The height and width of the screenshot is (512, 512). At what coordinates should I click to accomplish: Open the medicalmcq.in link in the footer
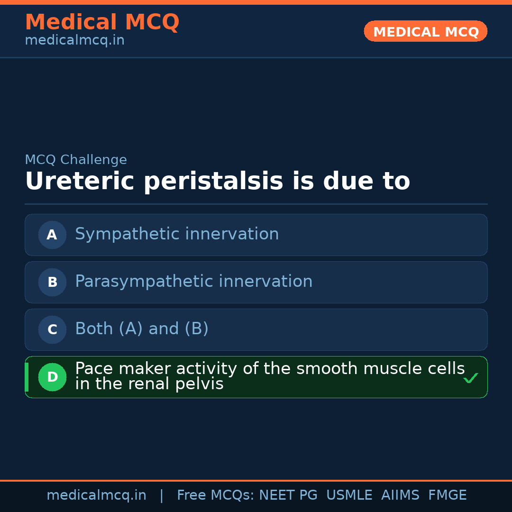[x=96, y=495]
